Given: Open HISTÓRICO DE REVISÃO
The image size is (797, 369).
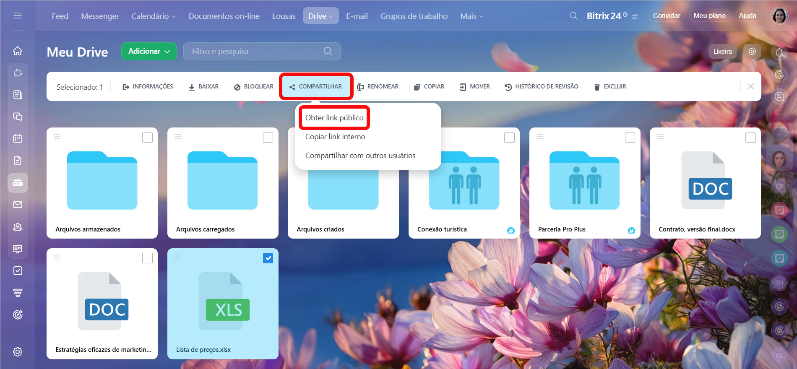Looking at the screenshot, I should pos(541,86).
